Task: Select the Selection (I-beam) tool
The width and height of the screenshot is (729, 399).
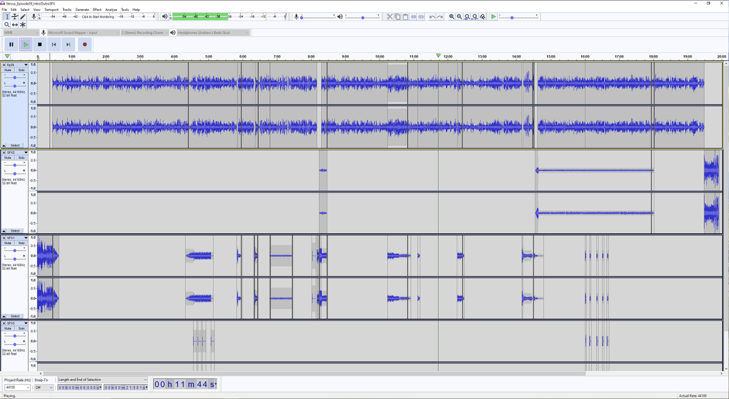Action: pyautogui.click(x=7, y=16)
